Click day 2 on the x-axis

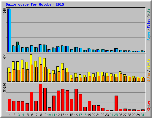pos(14,115)
